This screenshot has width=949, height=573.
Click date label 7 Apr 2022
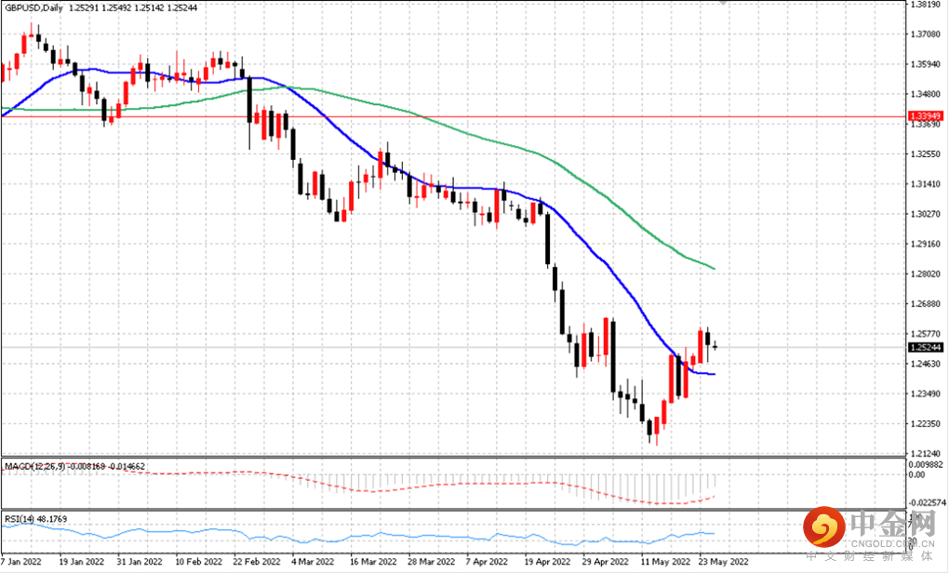[x=487, y=562]
